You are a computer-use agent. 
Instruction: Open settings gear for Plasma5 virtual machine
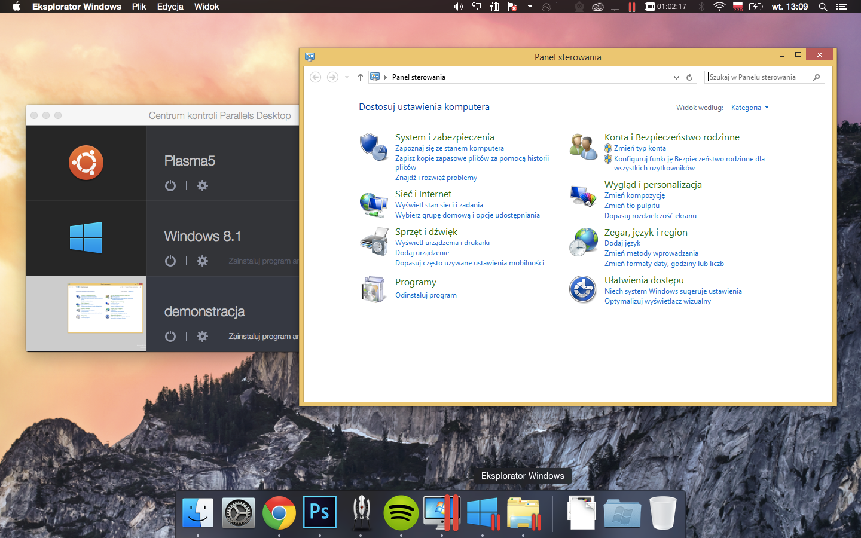[203, 186]
